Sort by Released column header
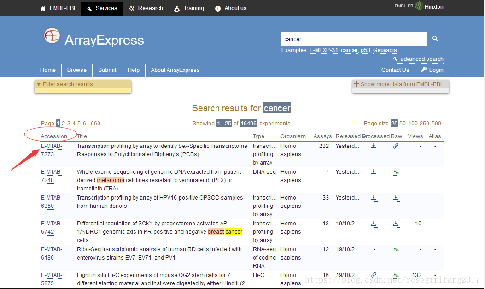The height and width of the screenshot is (289, 485). (348, 136)
